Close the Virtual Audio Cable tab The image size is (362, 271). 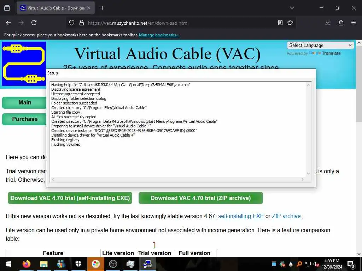[x=89, y=8]
